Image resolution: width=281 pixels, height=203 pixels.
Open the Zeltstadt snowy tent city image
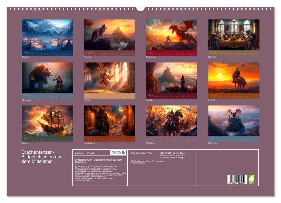point(47,35)
